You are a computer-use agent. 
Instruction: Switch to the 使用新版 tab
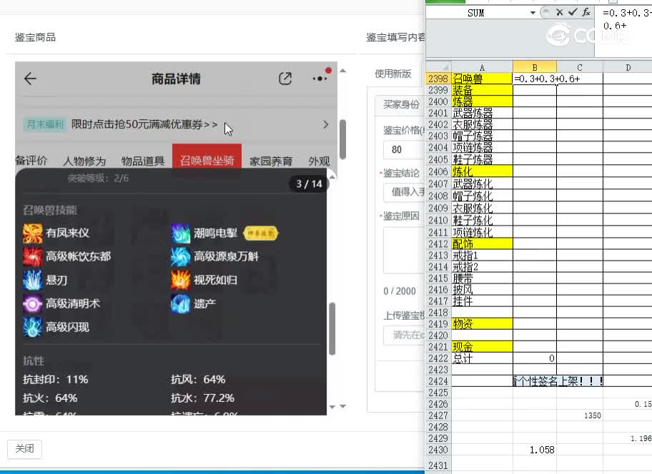point(393,74)
